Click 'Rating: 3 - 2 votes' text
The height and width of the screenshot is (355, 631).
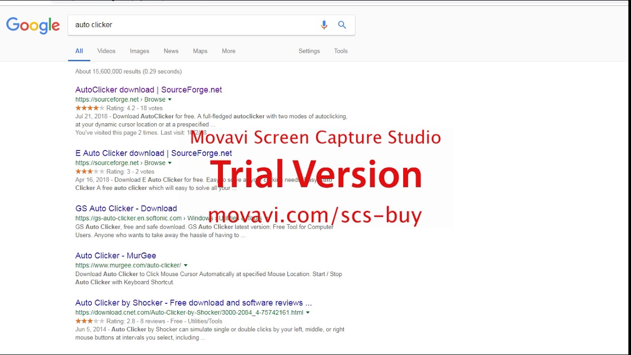coord(131,171)
